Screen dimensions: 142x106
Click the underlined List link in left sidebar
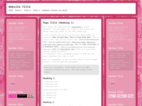(x=13, y=83)
